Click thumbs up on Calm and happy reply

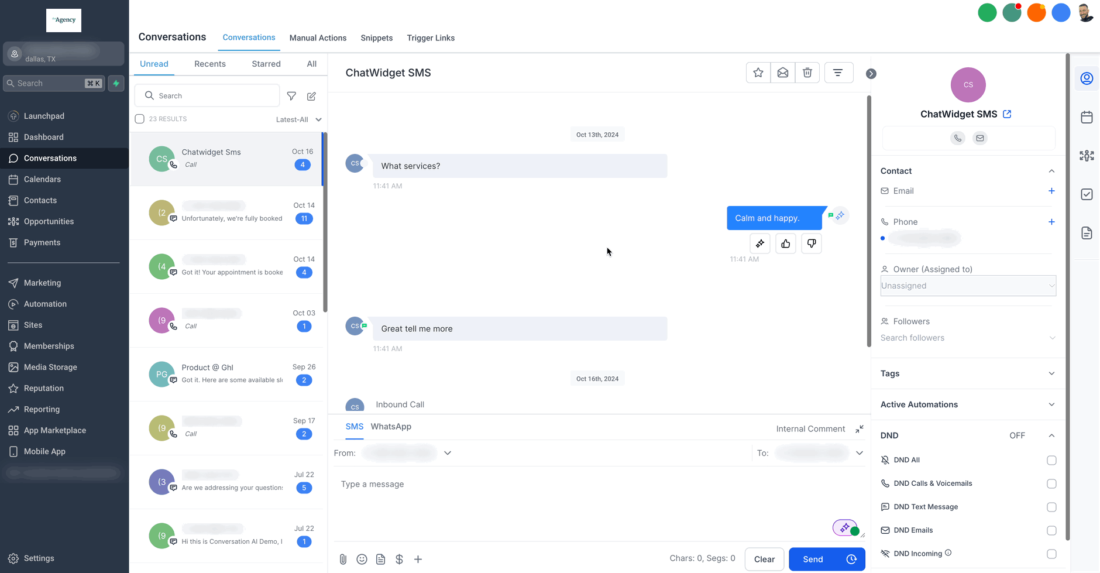click(x=786, y=243)
